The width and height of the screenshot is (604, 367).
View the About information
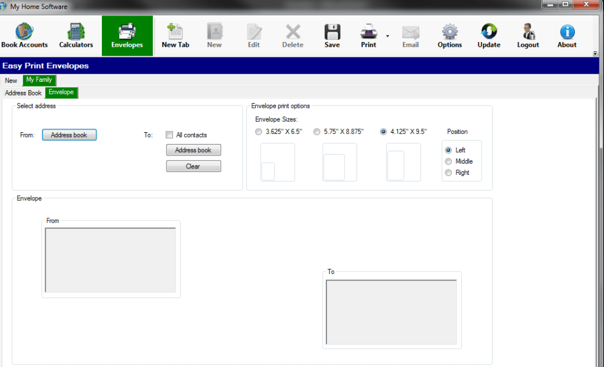[x=566, y=36]
